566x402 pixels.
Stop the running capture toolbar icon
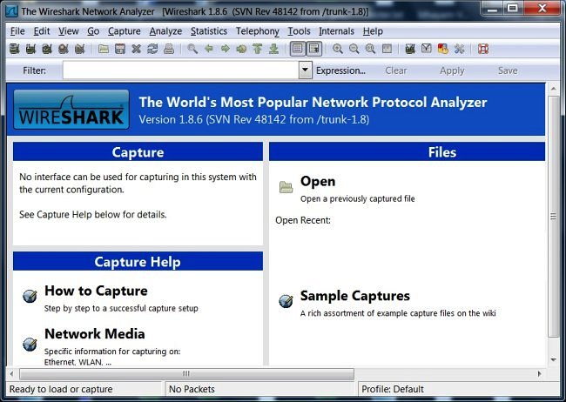click(x=64, y=49)
